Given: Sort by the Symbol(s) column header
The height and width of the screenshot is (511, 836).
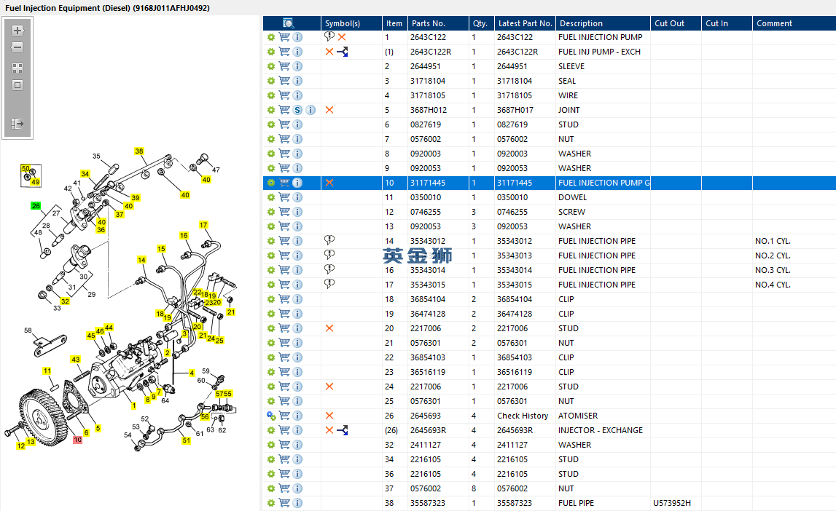Looking at the screenshot, I should [x=343, y=23].
